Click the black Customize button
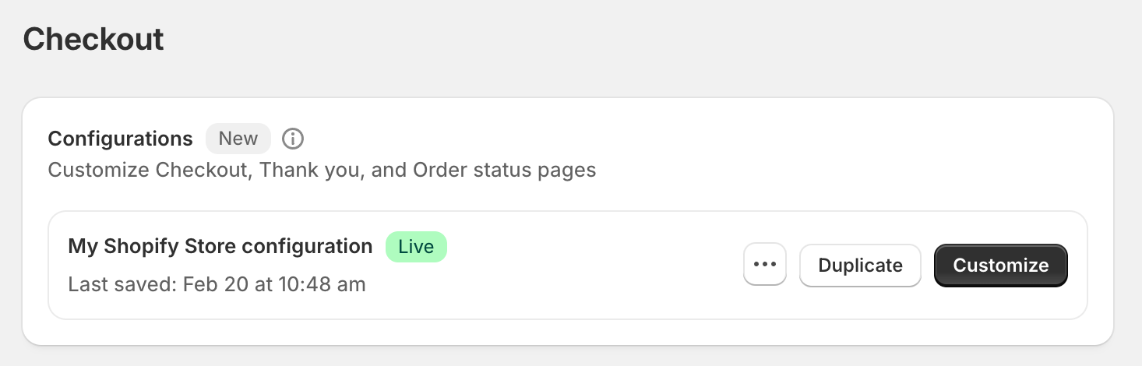This screenshot has width=1142, height=366. tap(1000, 265)
